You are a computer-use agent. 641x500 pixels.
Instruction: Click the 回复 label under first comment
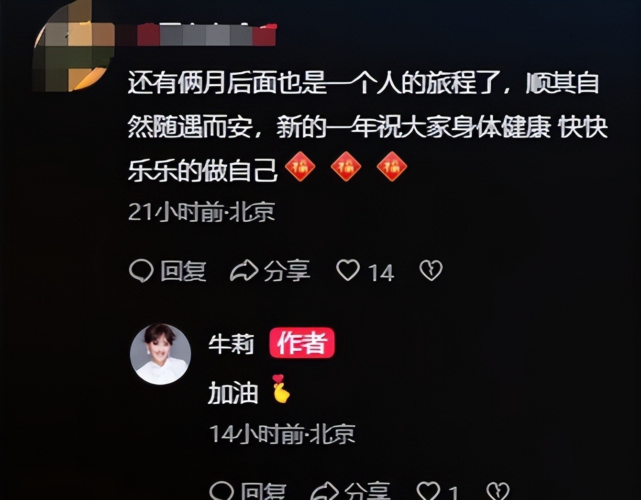click(x=183, y=271)
